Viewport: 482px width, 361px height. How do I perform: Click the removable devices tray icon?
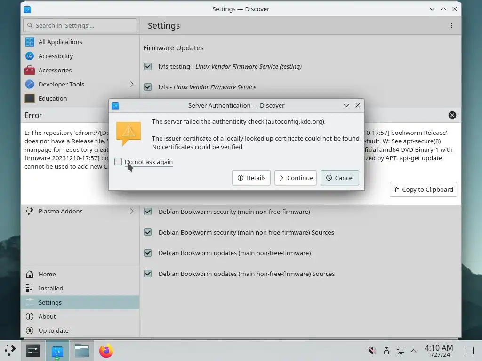pyautogui.click(x=386, y=351)
